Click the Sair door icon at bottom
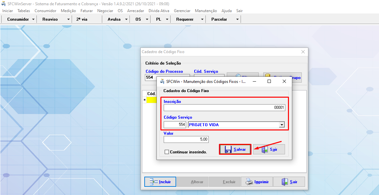The height and width of the screenshot is (195, 379). (x=285, y=182)
